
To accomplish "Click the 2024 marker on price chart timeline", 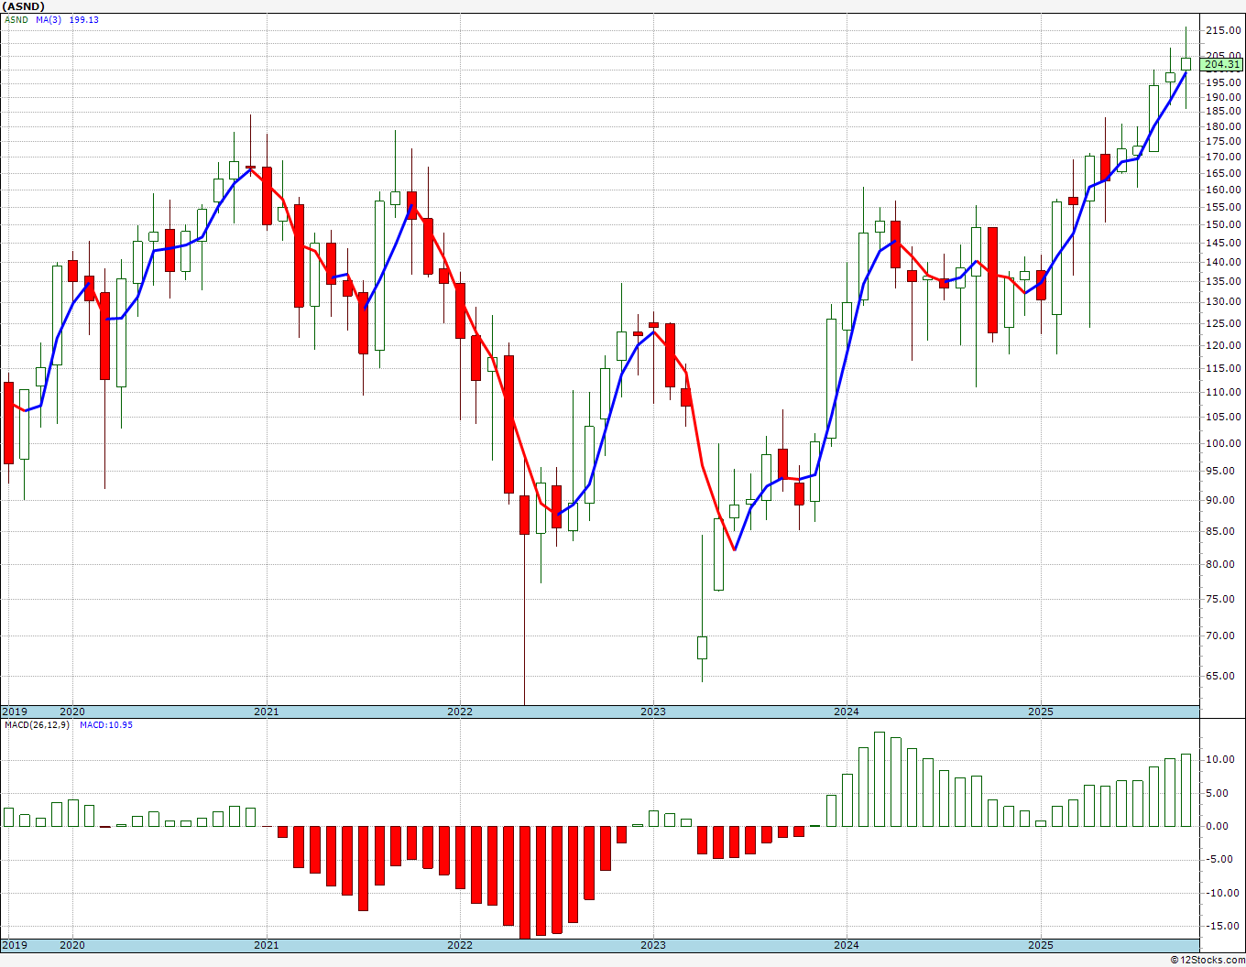I will click(x=847, y=711).
